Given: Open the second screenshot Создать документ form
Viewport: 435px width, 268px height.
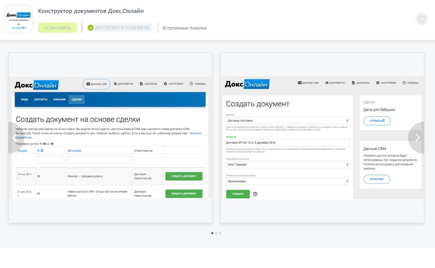Looking at the screenshot, I should coord(322,138).
